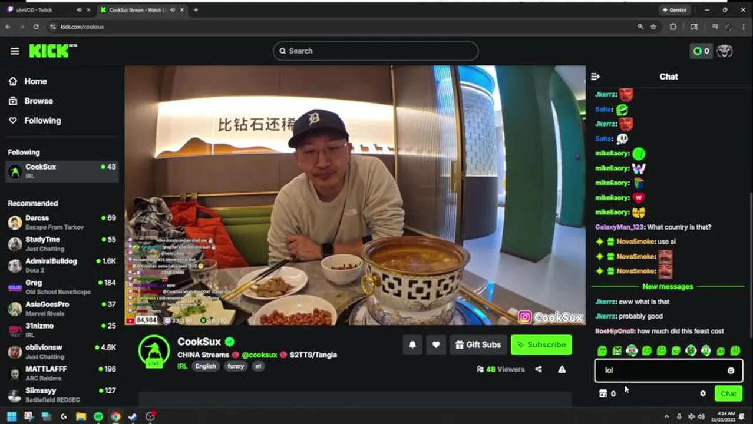Image resolution: width=753 pixels, height=424 pixels.
Task: Open Spotify from taskbar
Action: tap(98, 416)
